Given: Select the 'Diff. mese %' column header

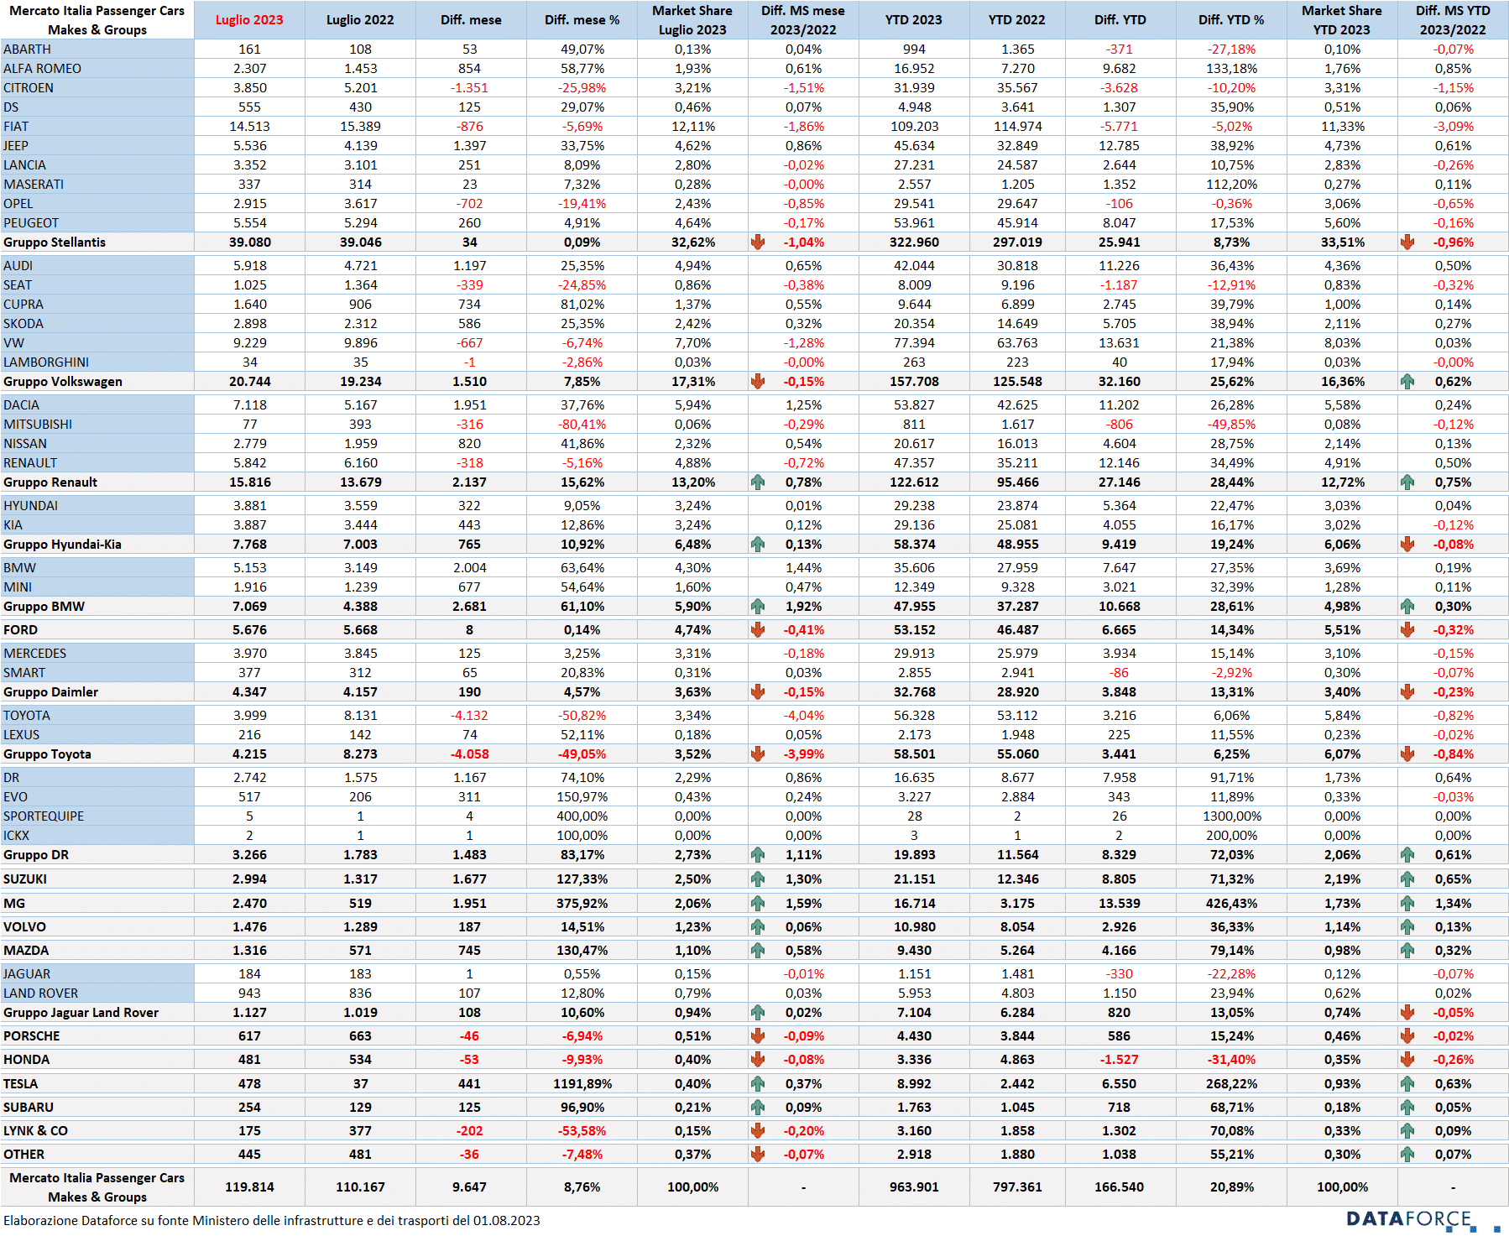Looking at the screenshot, I should [x=582, y=20].
